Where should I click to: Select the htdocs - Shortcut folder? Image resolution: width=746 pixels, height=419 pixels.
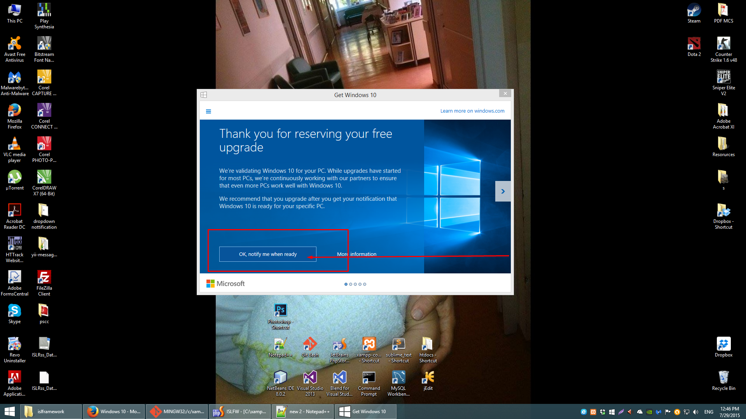428,350
